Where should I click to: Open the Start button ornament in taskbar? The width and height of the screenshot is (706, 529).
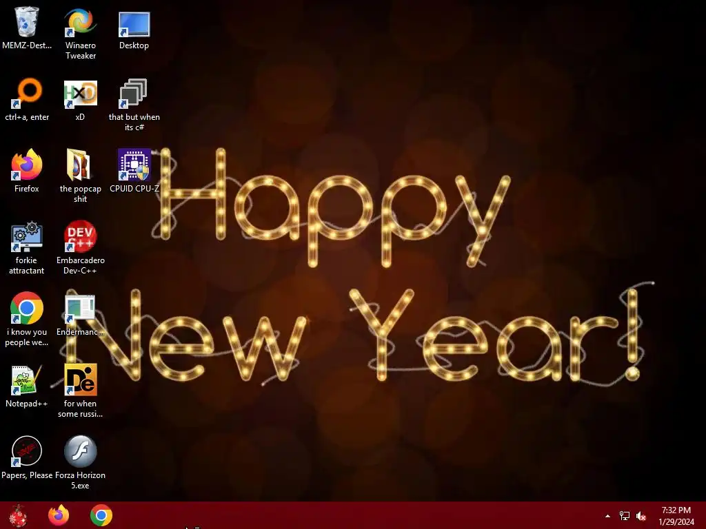click(17, 515)
